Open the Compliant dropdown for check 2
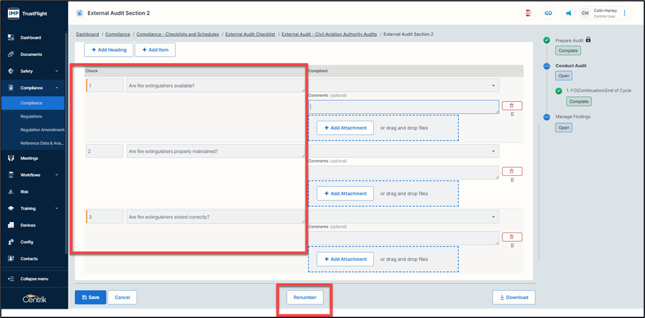This screenshot has width=645, height=318. click(403, 151)
